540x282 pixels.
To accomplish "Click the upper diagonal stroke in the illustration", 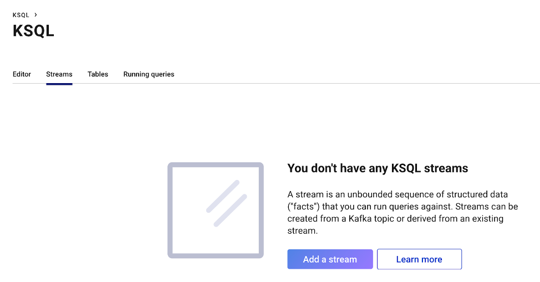I will tap(222, 196).
